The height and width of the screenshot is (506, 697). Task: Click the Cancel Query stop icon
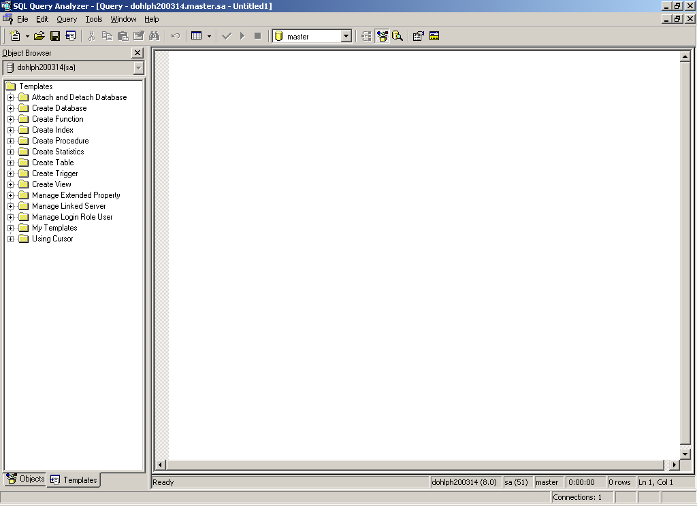click(258, 36)
